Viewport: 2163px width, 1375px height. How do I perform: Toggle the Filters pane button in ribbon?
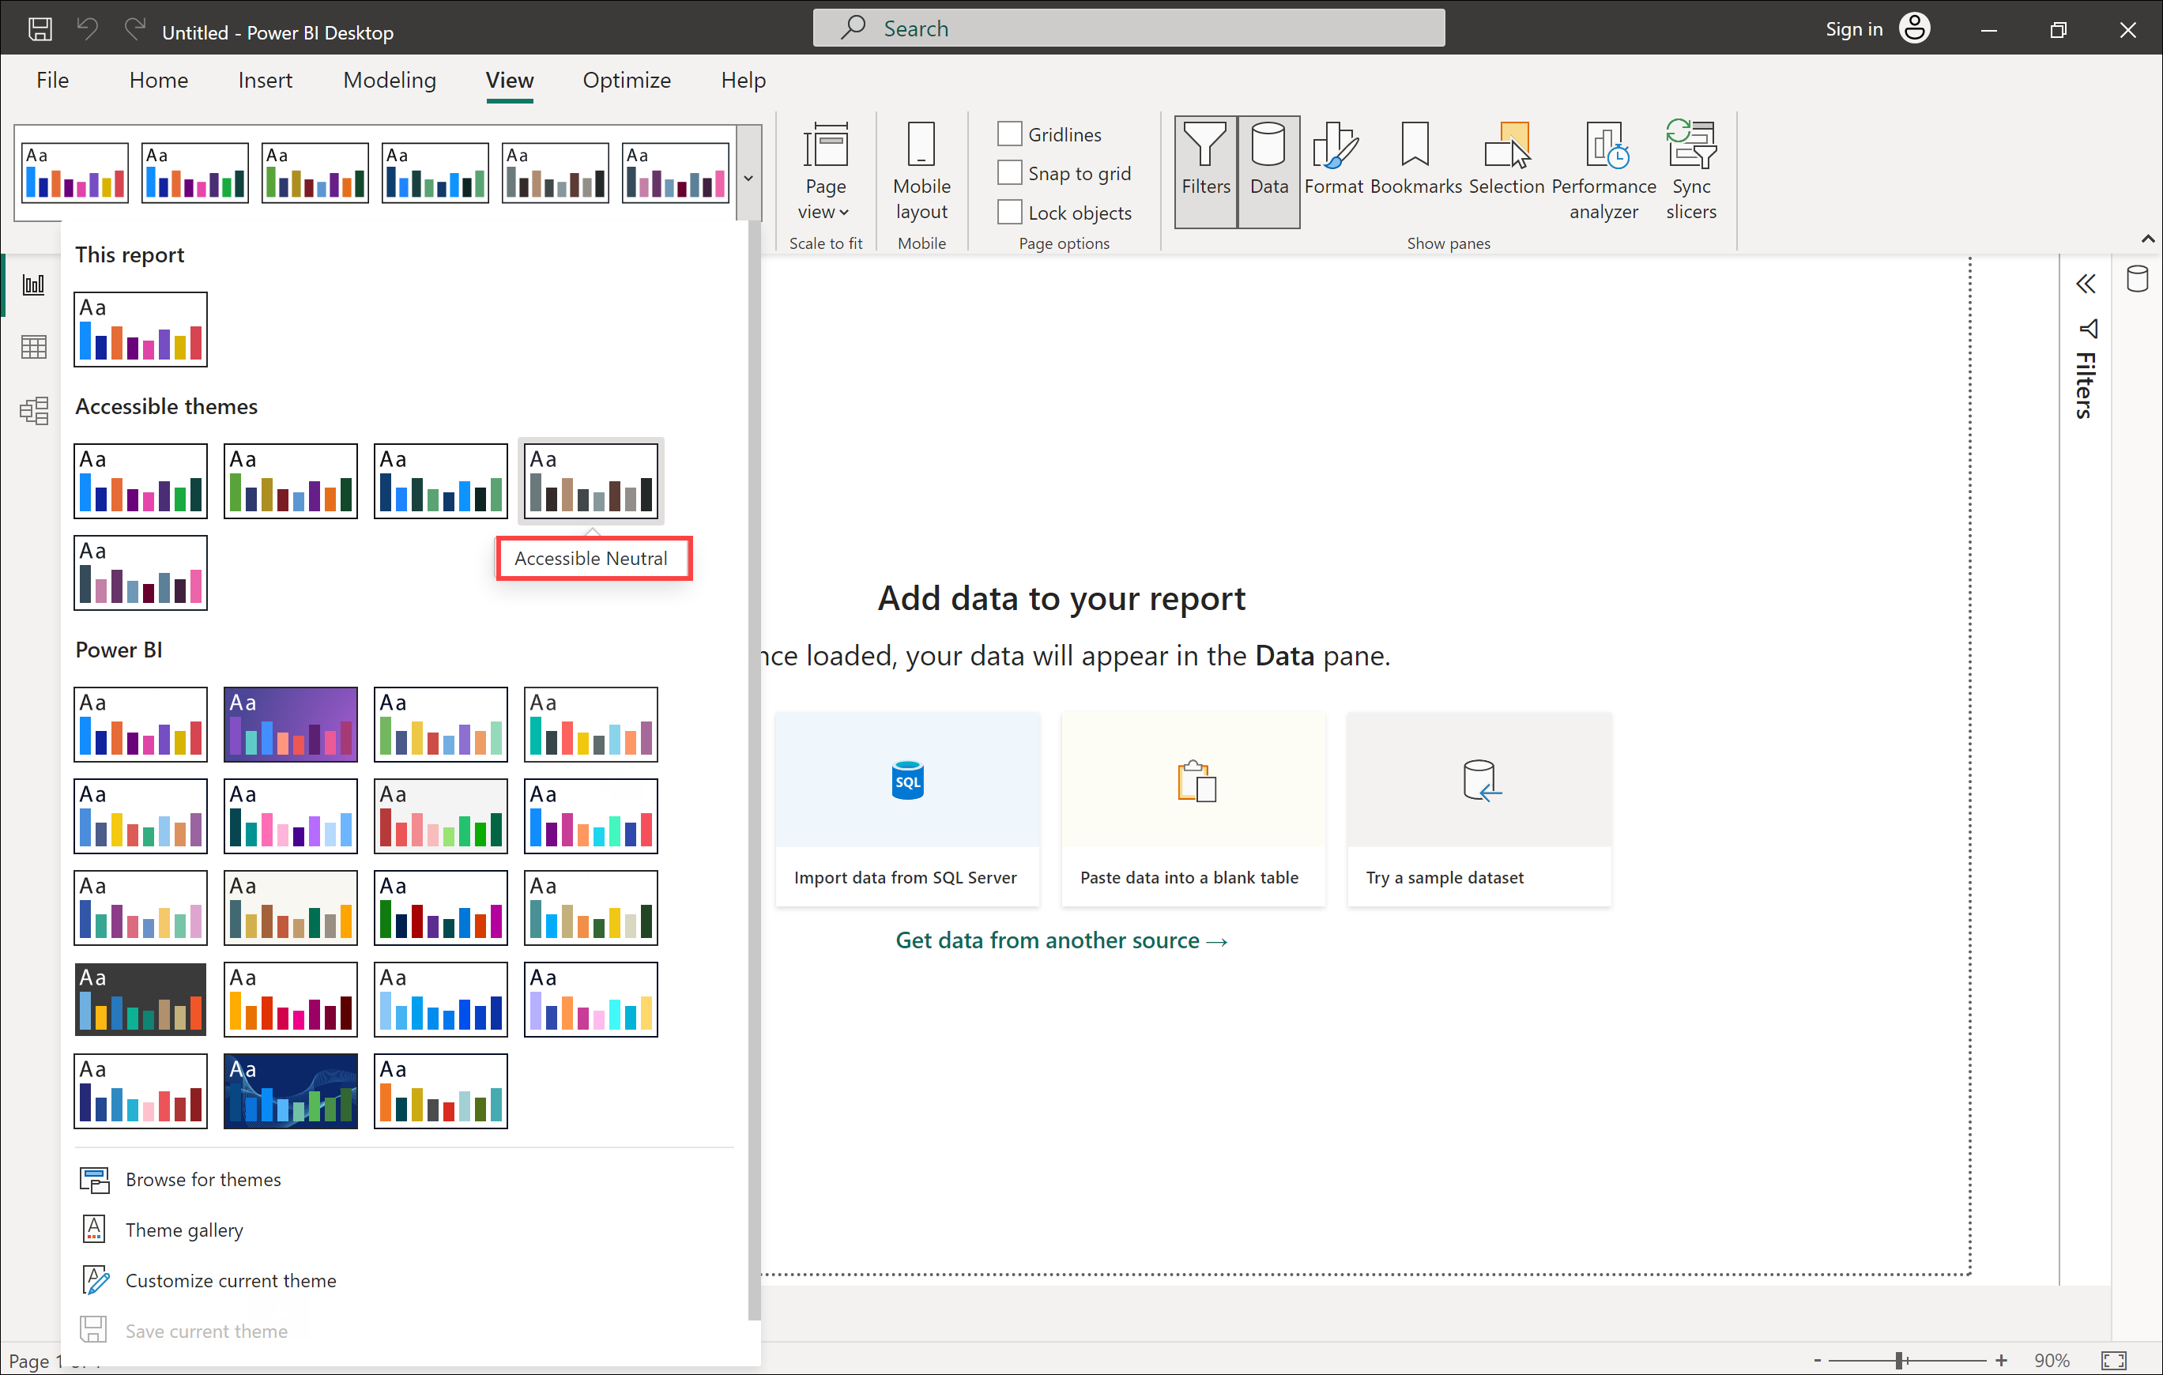1205,171
